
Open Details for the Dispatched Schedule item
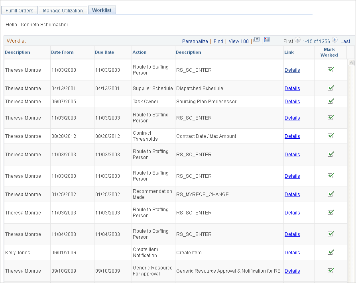click(x=292, y=88)
